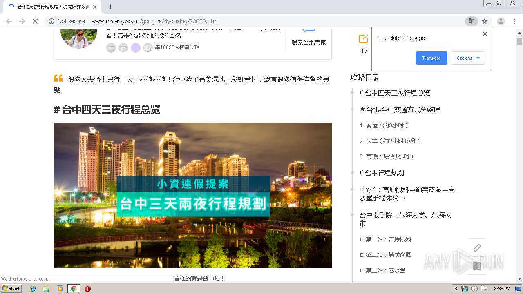Image resolution: width=523 pixels, height=294 pixels.
Task: Click Chrome taskbar icon
Action: pos(74,289)
